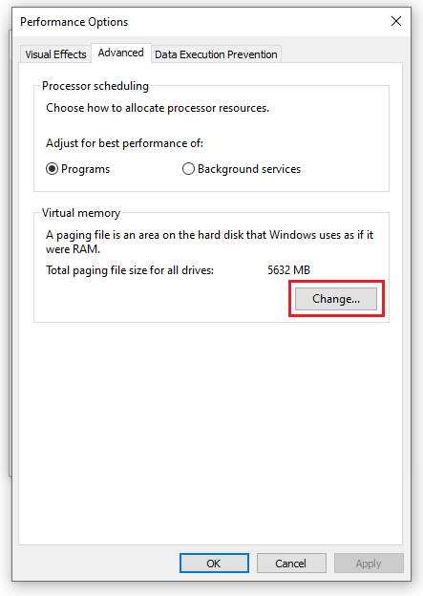This screenshot has height=596, width=423.
Task: Click the Processor scheduling group label
Action: point(95,86)
